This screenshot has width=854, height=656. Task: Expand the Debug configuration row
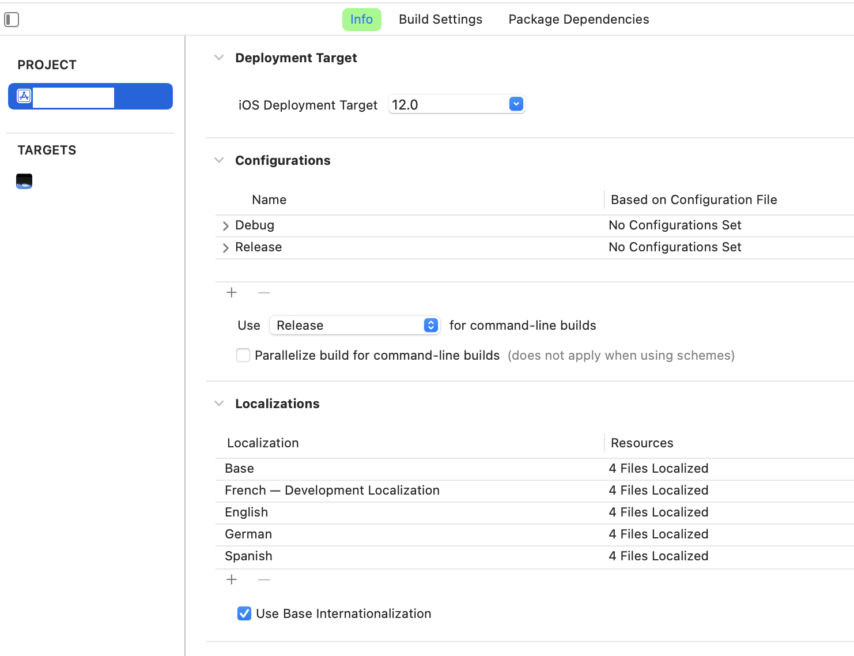tap(226, 226)
